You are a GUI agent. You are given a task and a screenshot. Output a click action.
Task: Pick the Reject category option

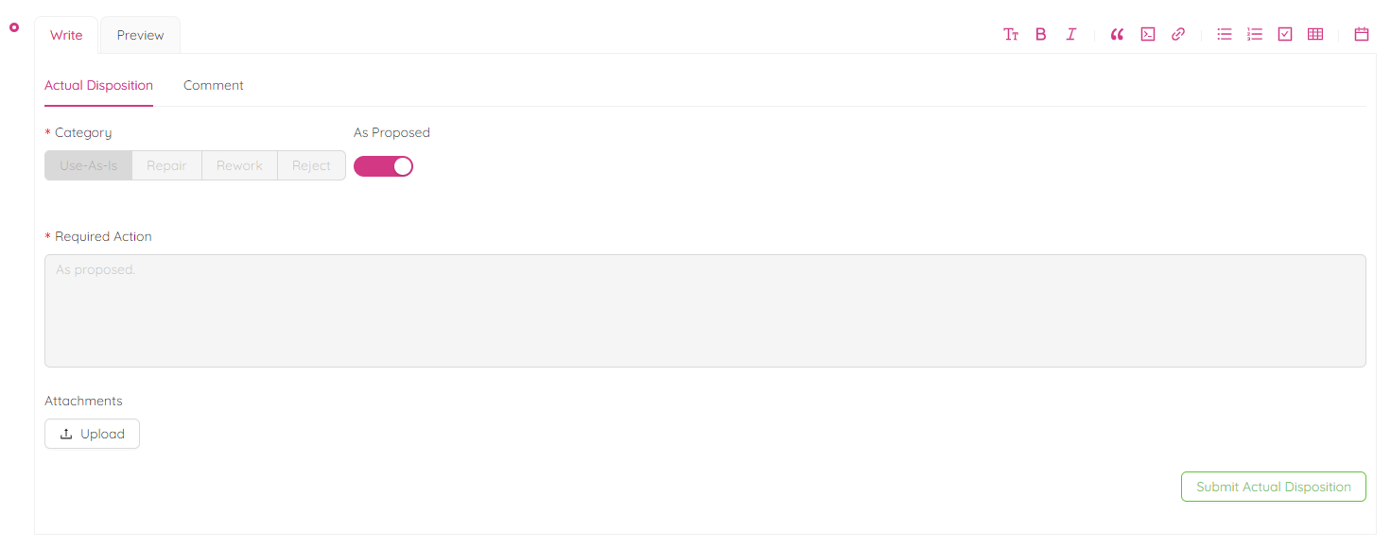(311, 165)
